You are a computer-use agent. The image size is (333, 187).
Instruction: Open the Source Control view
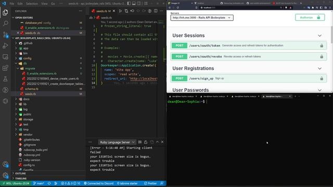pyautogui.click(x=5, y=34)
